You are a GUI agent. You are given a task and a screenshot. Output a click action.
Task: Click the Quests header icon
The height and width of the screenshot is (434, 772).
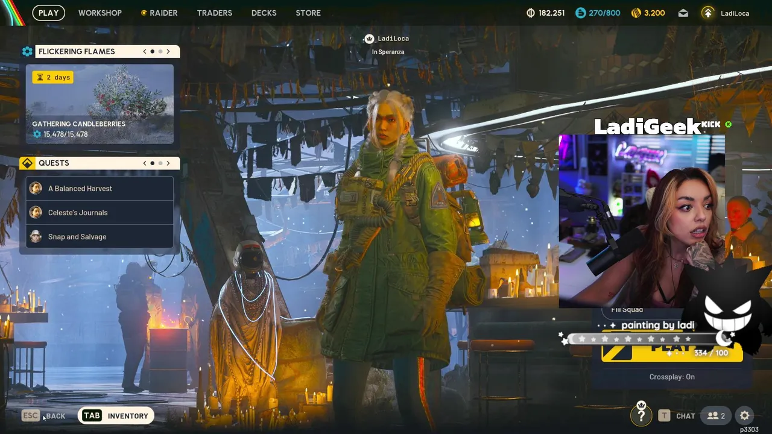27,163
